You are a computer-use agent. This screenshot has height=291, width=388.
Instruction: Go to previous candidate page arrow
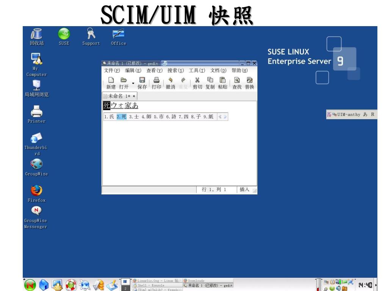[x=220, y=117]
